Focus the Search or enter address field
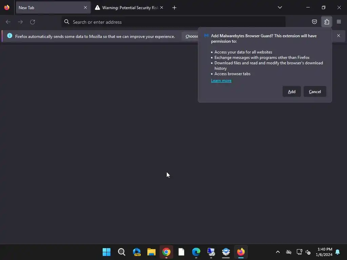 [x=173, y=22]
